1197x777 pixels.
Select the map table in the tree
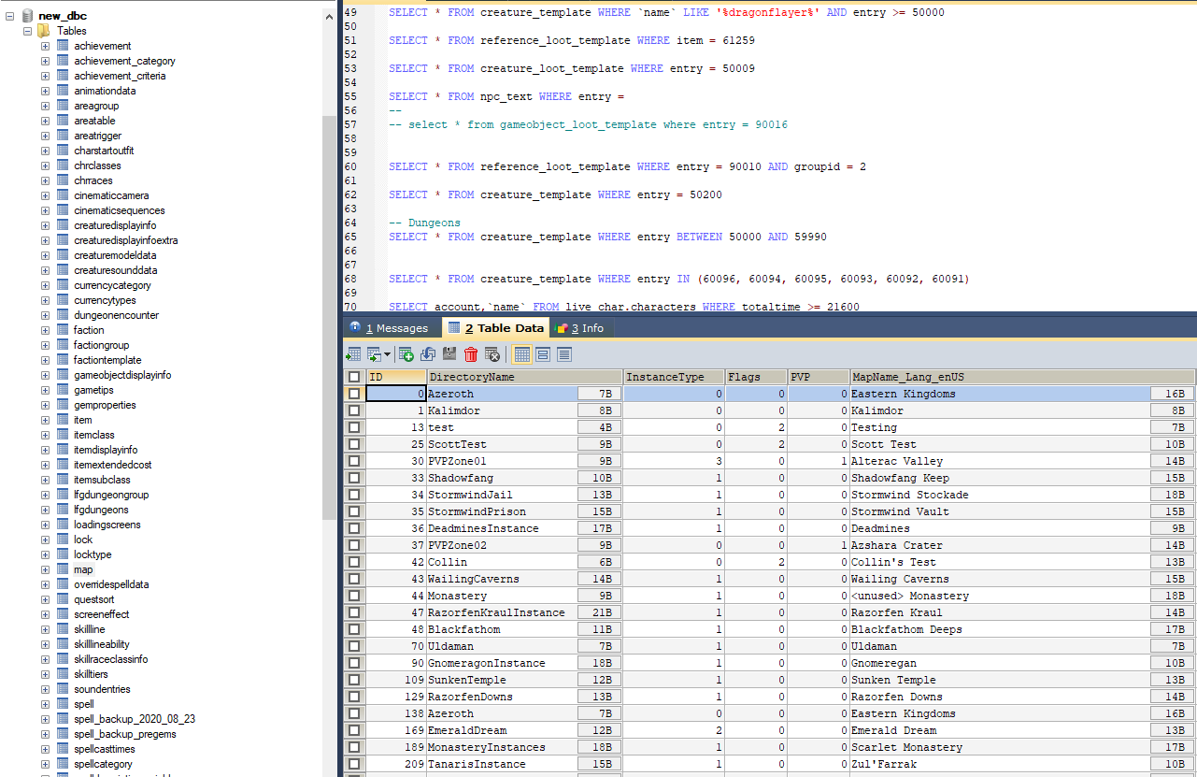(83, 569)
